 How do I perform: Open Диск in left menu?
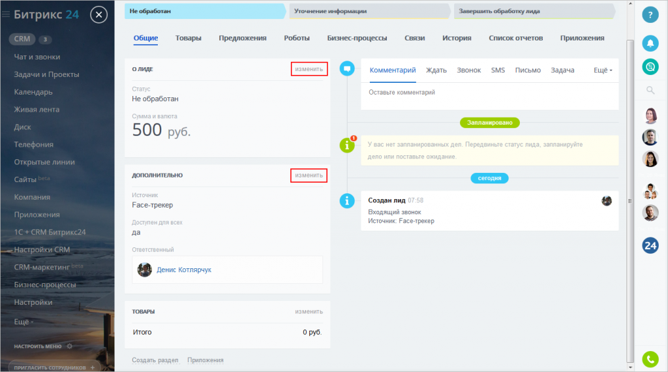pos(22,127)
